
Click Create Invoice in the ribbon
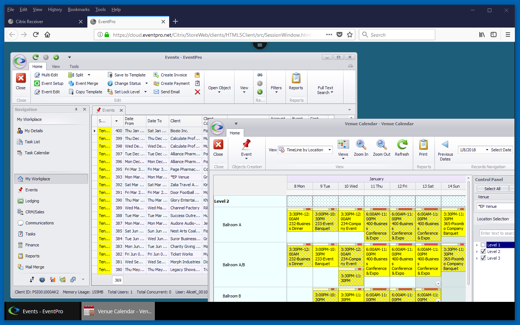point(170,75)
